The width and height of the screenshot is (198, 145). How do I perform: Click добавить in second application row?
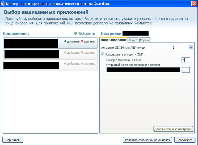(72, 53)
